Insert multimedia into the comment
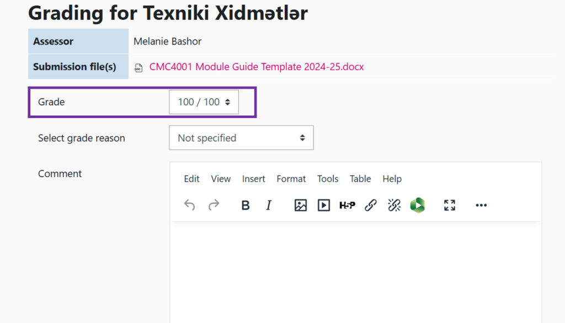The width and height of the screenshot is (565, 323). [x=323, y=205]
